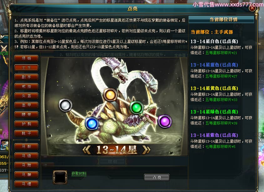Go to previous star tier arrow
Viewport: 264px width, 192px height.
click(87, 150)
